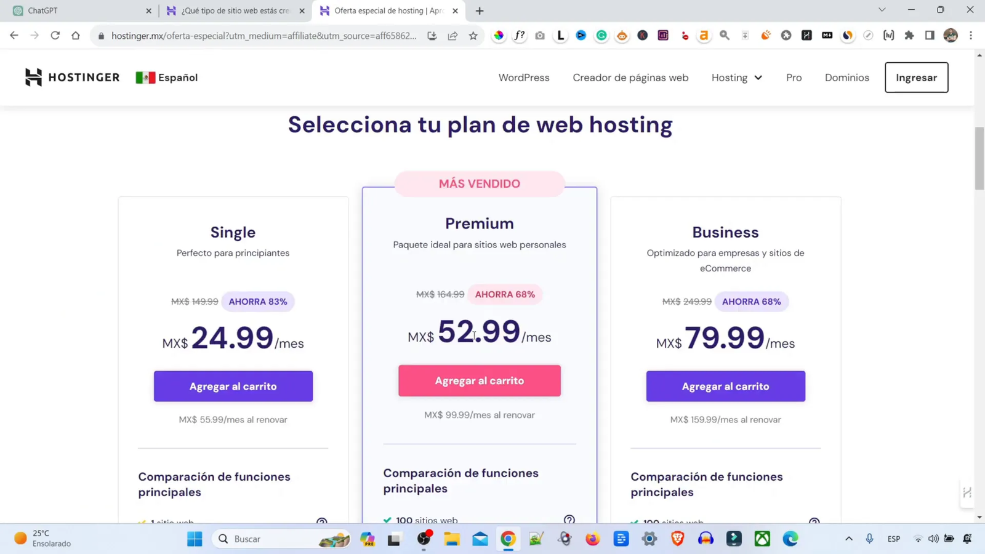Click the bookmark star in the address bar

click(x=473, y=36)
